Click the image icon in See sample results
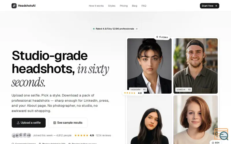Image resolution: width=231 pixels, height=144 pixels. [55, 123]
